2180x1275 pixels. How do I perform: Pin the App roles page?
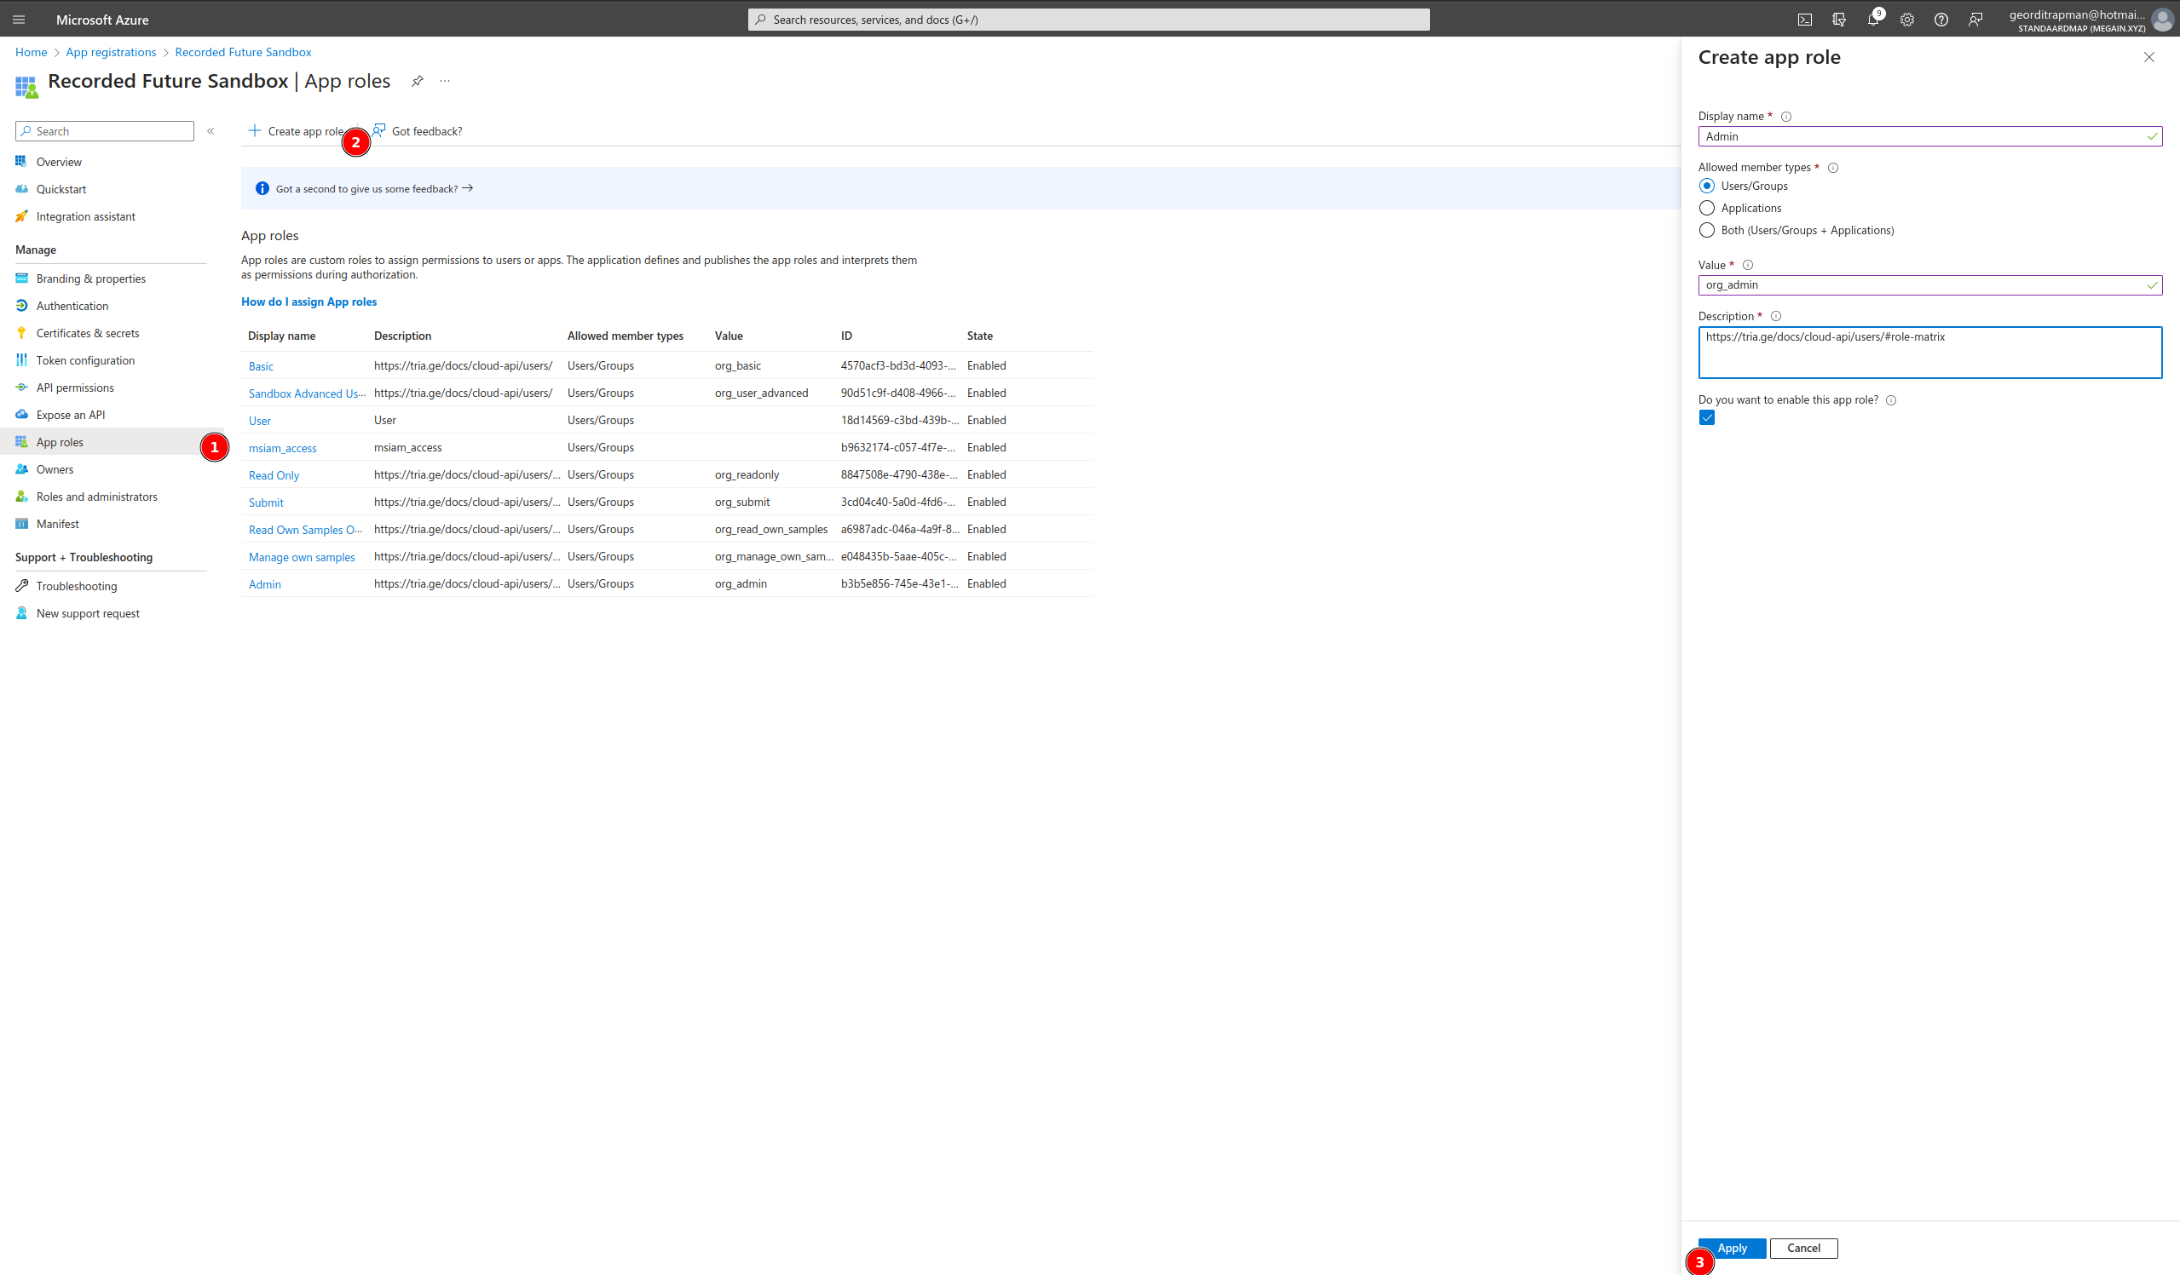(417, 81)
